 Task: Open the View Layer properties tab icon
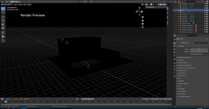point(175,49)
